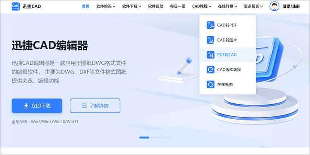Click the 迅捷CAD logo icon
310x155 pixels.
click(16, 6)
